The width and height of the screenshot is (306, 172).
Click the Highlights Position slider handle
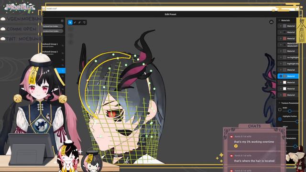coord(297,121)
